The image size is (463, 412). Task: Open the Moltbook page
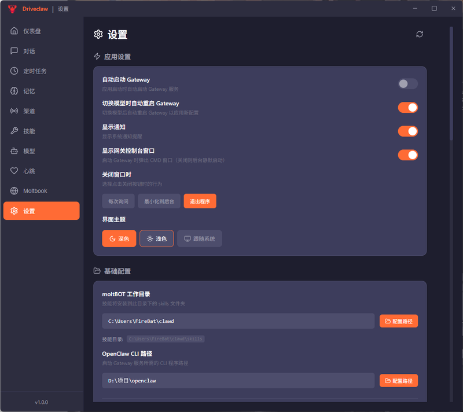pyautogui.click(x=41, y=190)
